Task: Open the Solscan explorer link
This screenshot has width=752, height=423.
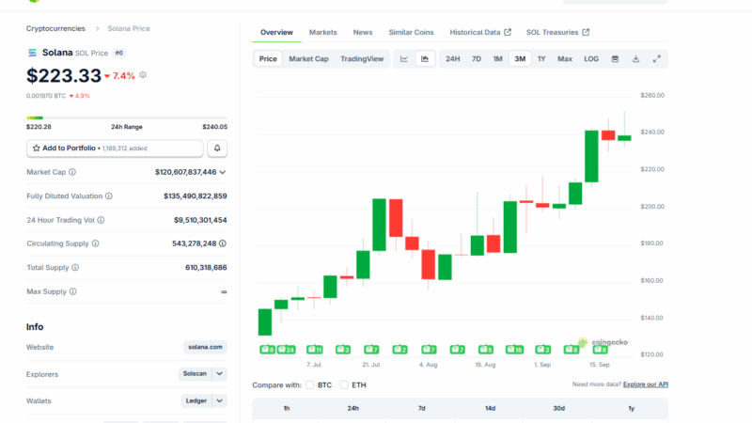Action: click(x=195, y=373)
